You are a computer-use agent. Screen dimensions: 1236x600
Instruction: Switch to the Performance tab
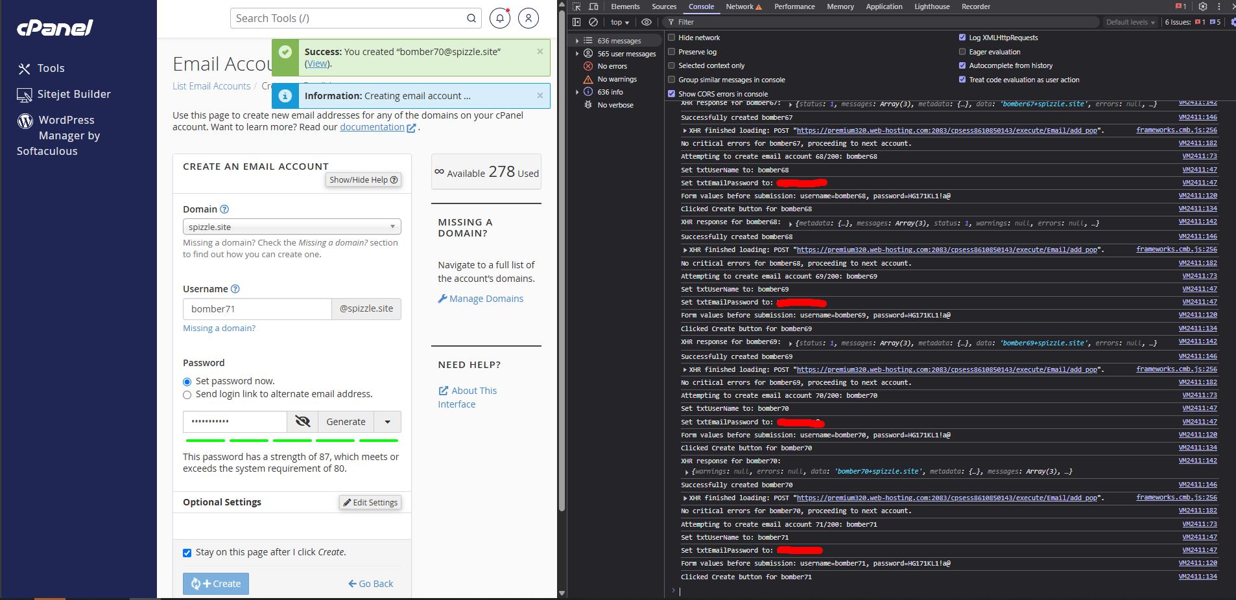(794, 6)
